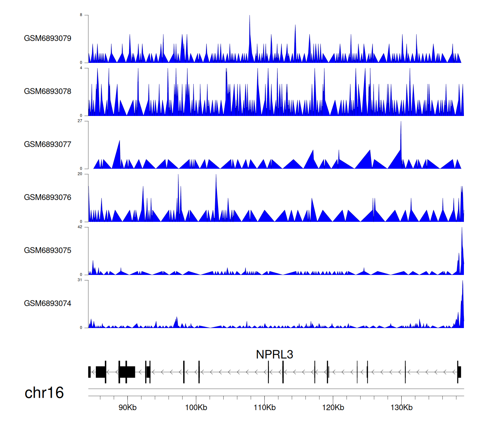The width and height of the screenshot is (489, 430).
Task: Select the 100Kb axis position label
Action: point(196,408)
